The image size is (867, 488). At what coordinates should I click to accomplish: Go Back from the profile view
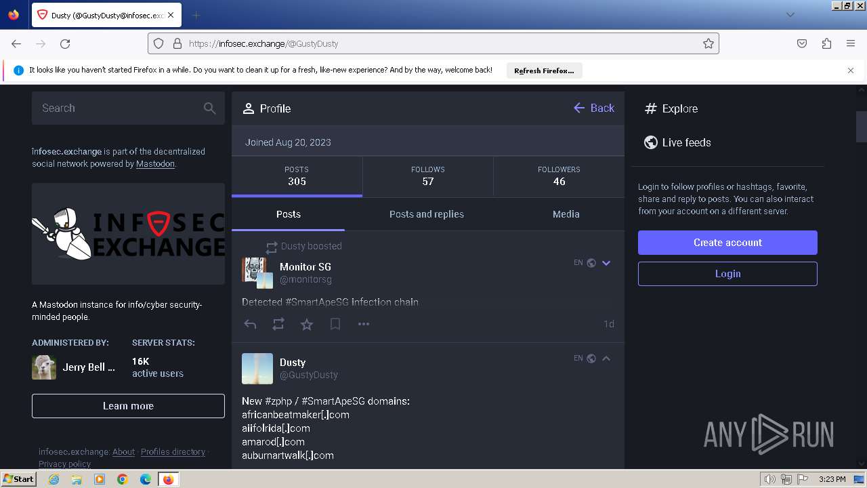click(x=594, y=108)
